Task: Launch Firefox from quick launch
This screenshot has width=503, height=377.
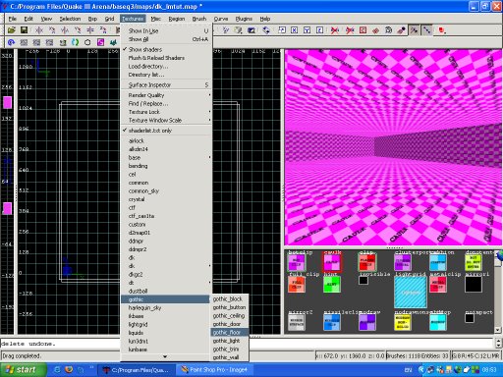Action: point(69,370)
